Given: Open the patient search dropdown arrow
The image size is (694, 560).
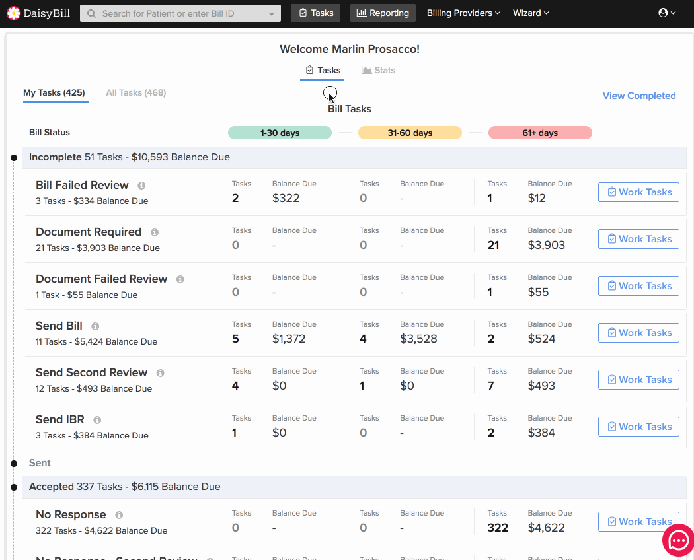Looking at the screenshot, I should [271, 14].
